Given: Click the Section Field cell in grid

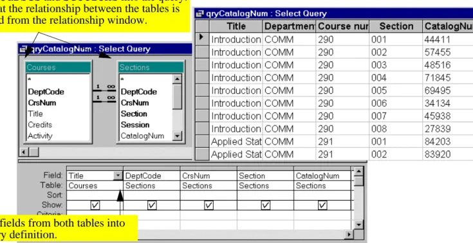Looking at the screenshot, I should 265,175.
